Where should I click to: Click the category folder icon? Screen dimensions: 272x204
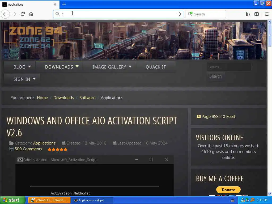point(11,143)
